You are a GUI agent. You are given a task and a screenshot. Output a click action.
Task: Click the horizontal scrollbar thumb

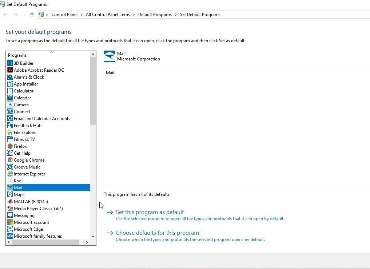coord(45,242)
